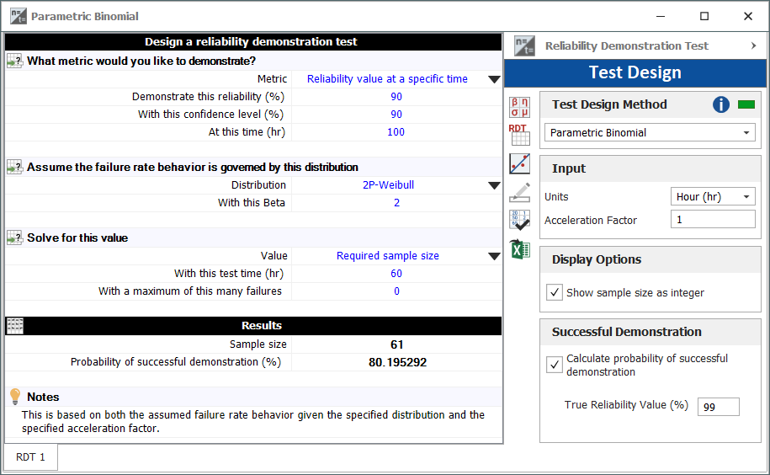Uncheck 'Calculate probability of successful demonstration'

(x=555, y=365)
